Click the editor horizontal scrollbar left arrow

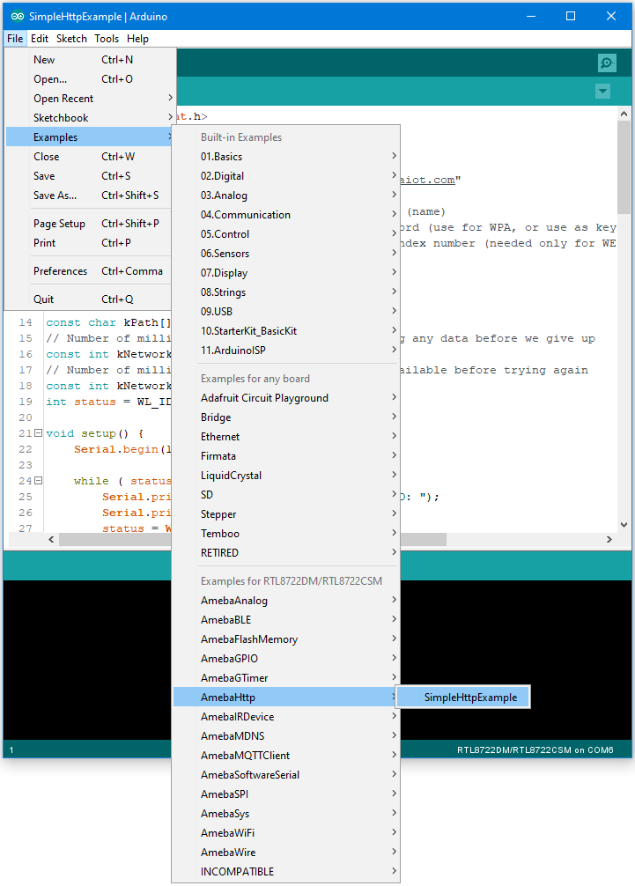[51, 540]
